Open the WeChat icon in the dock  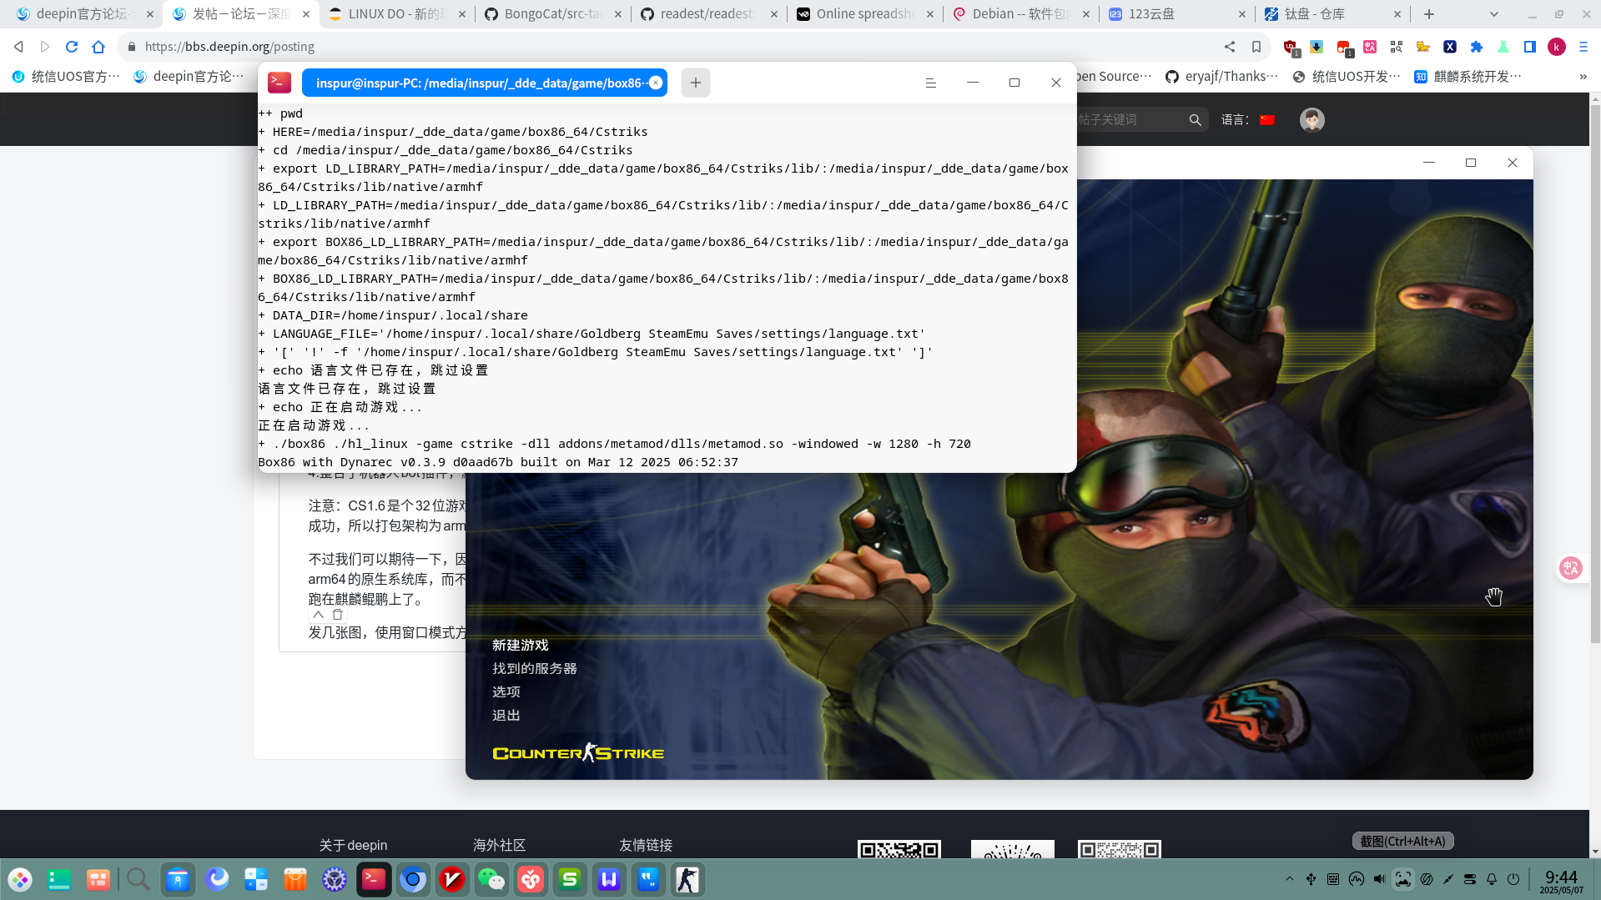tap(491, 879)
